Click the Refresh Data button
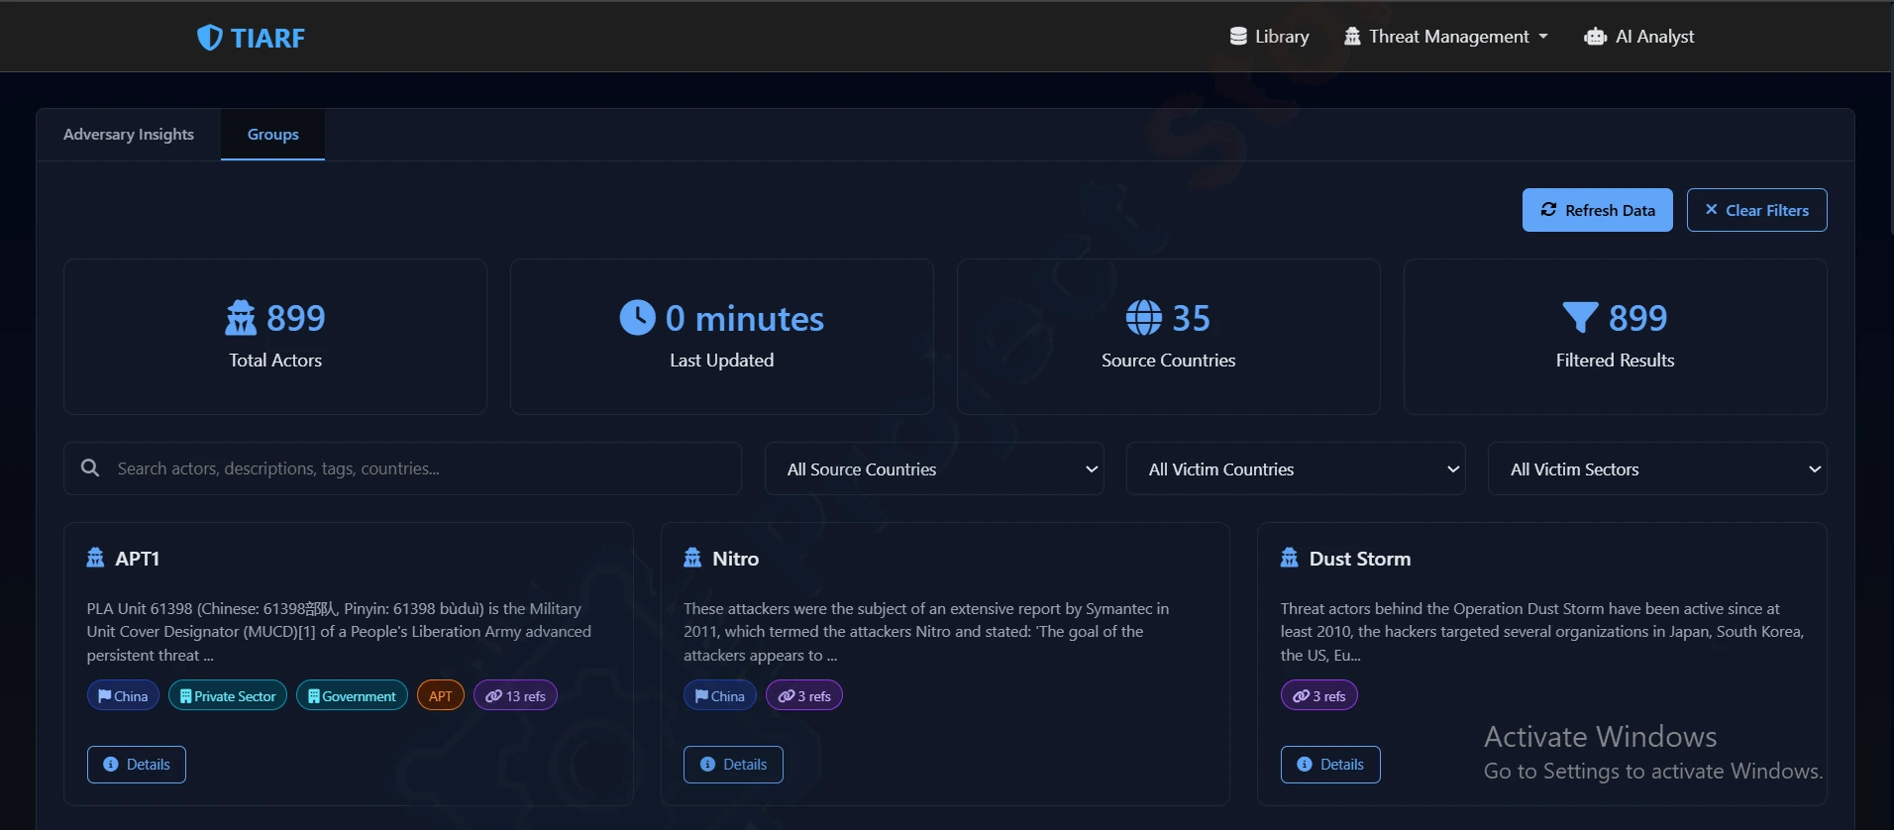This screenshot has width=1894, height=830. pos(1597,210)
